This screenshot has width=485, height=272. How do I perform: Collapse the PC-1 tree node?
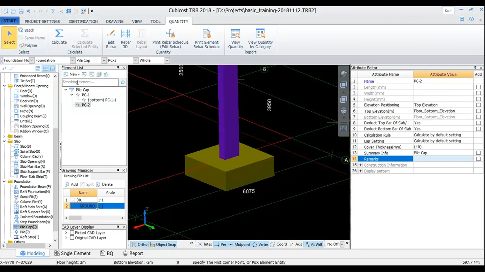click(72, 95)
